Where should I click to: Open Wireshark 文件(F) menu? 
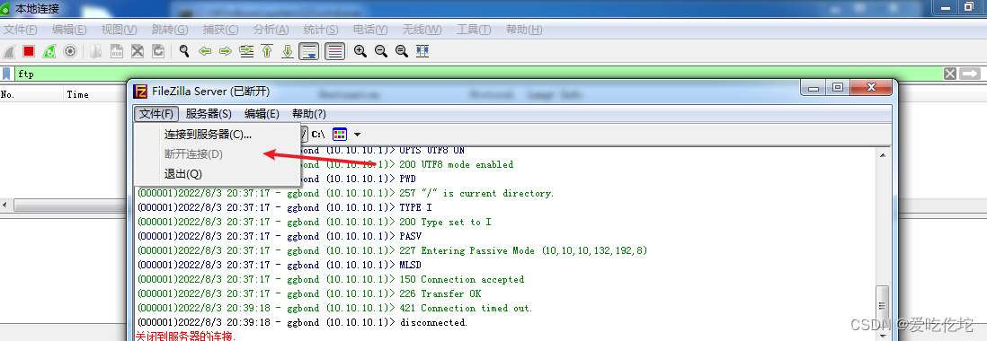point(21,30)
